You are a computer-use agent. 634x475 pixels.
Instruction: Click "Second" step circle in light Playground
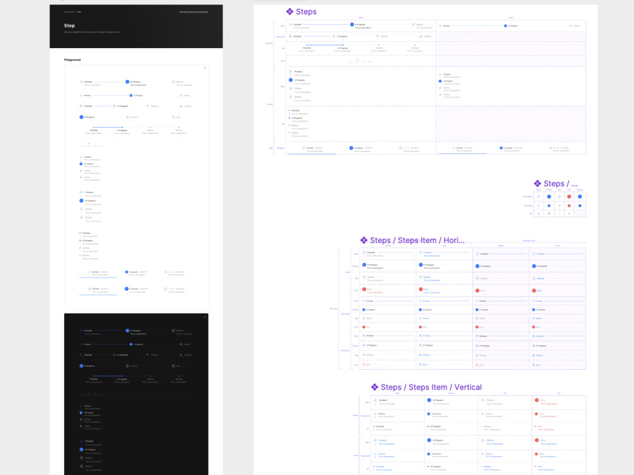click(x=127, y=117)
